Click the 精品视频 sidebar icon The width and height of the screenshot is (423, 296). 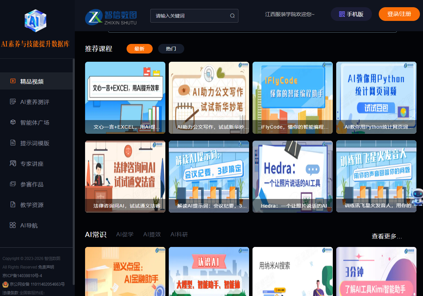pyautogui.click(x=13, y=81)
